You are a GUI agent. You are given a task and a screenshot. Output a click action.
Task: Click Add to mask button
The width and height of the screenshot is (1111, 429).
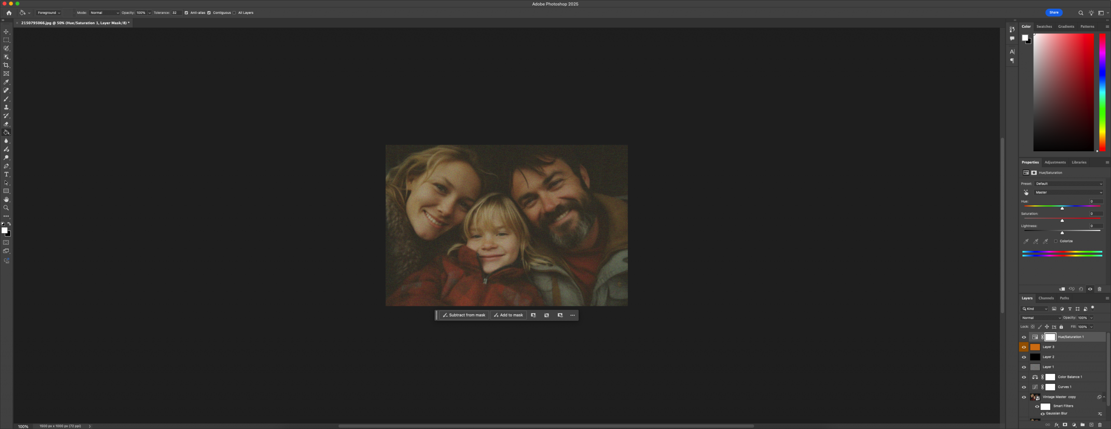(x=508, y=315)
